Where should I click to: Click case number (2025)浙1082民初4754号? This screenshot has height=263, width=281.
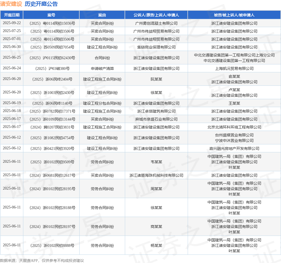pos(52,138)
